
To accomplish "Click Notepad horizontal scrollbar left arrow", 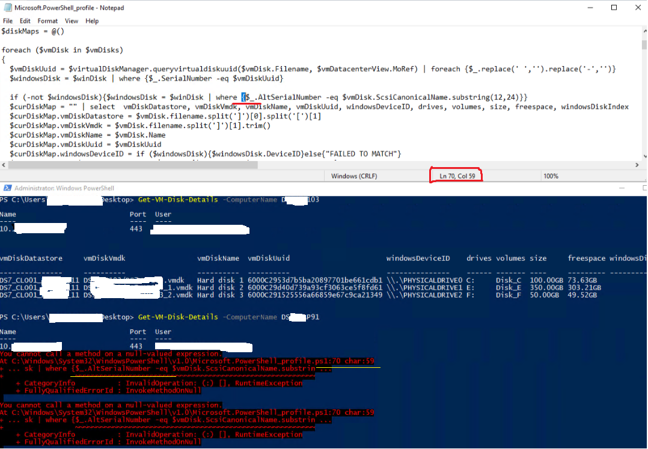I will pos(4,165).
